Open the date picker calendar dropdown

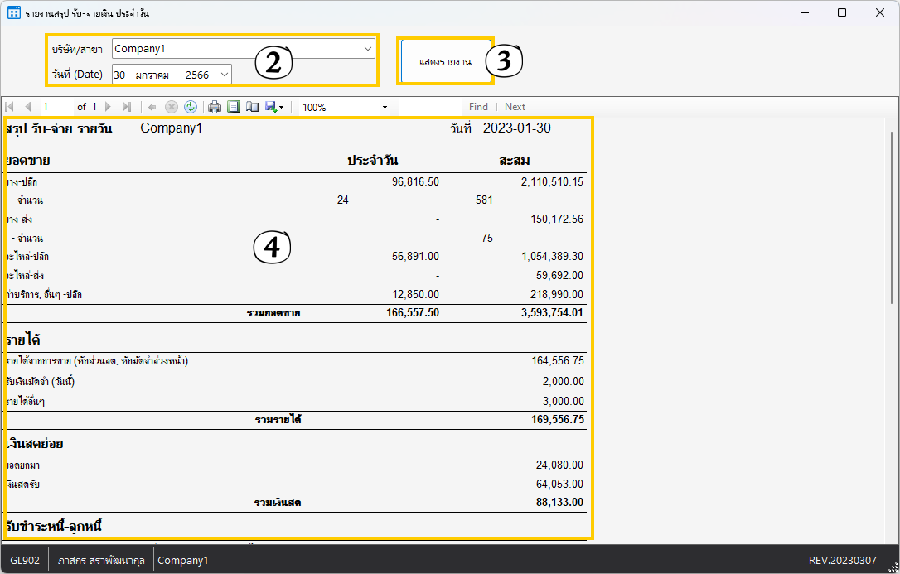[x=224, y=75]
